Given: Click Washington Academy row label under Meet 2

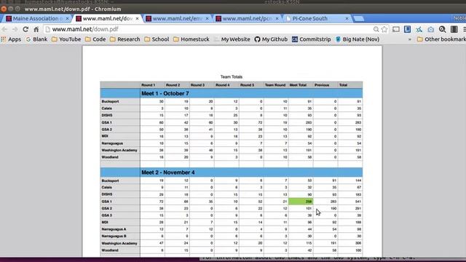Looking at the screenshot, I should [x=119, y=243].
